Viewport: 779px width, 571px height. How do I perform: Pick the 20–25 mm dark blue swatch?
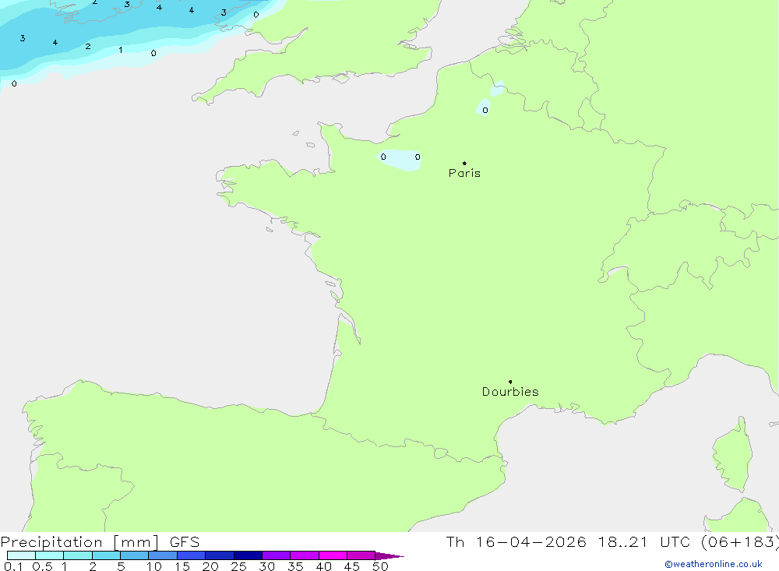click(x=220, y=555)
